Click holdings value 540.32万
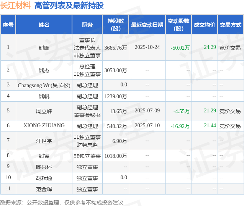Image resolution: width=244 pixels, height=206 pixels. coord(117,126)
